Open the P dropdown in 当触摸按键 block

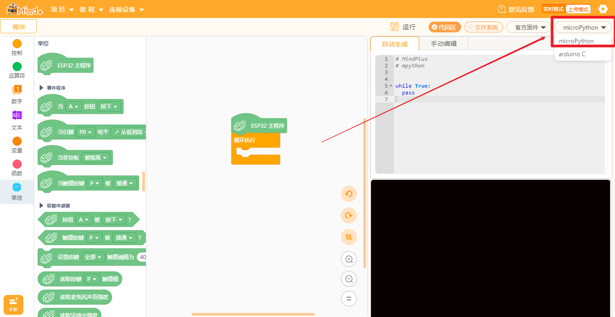point(94,183)
